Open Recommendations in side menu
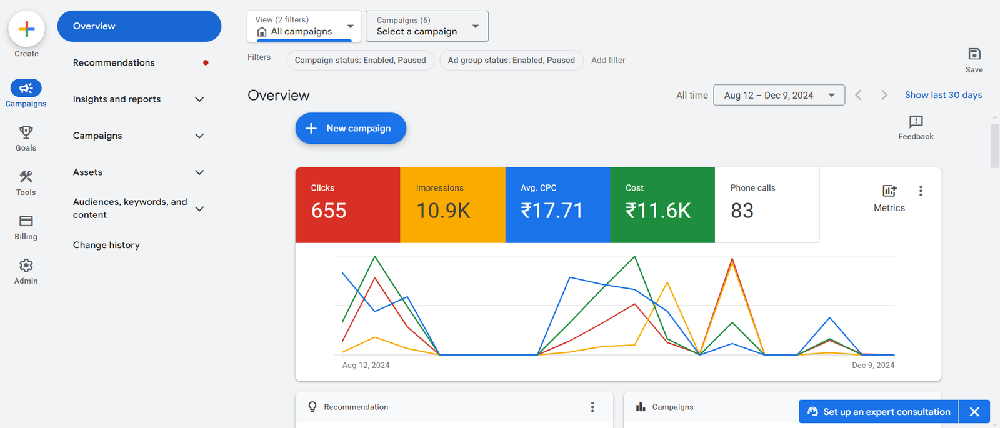1000x428 pixels. [x=114, y=62]
